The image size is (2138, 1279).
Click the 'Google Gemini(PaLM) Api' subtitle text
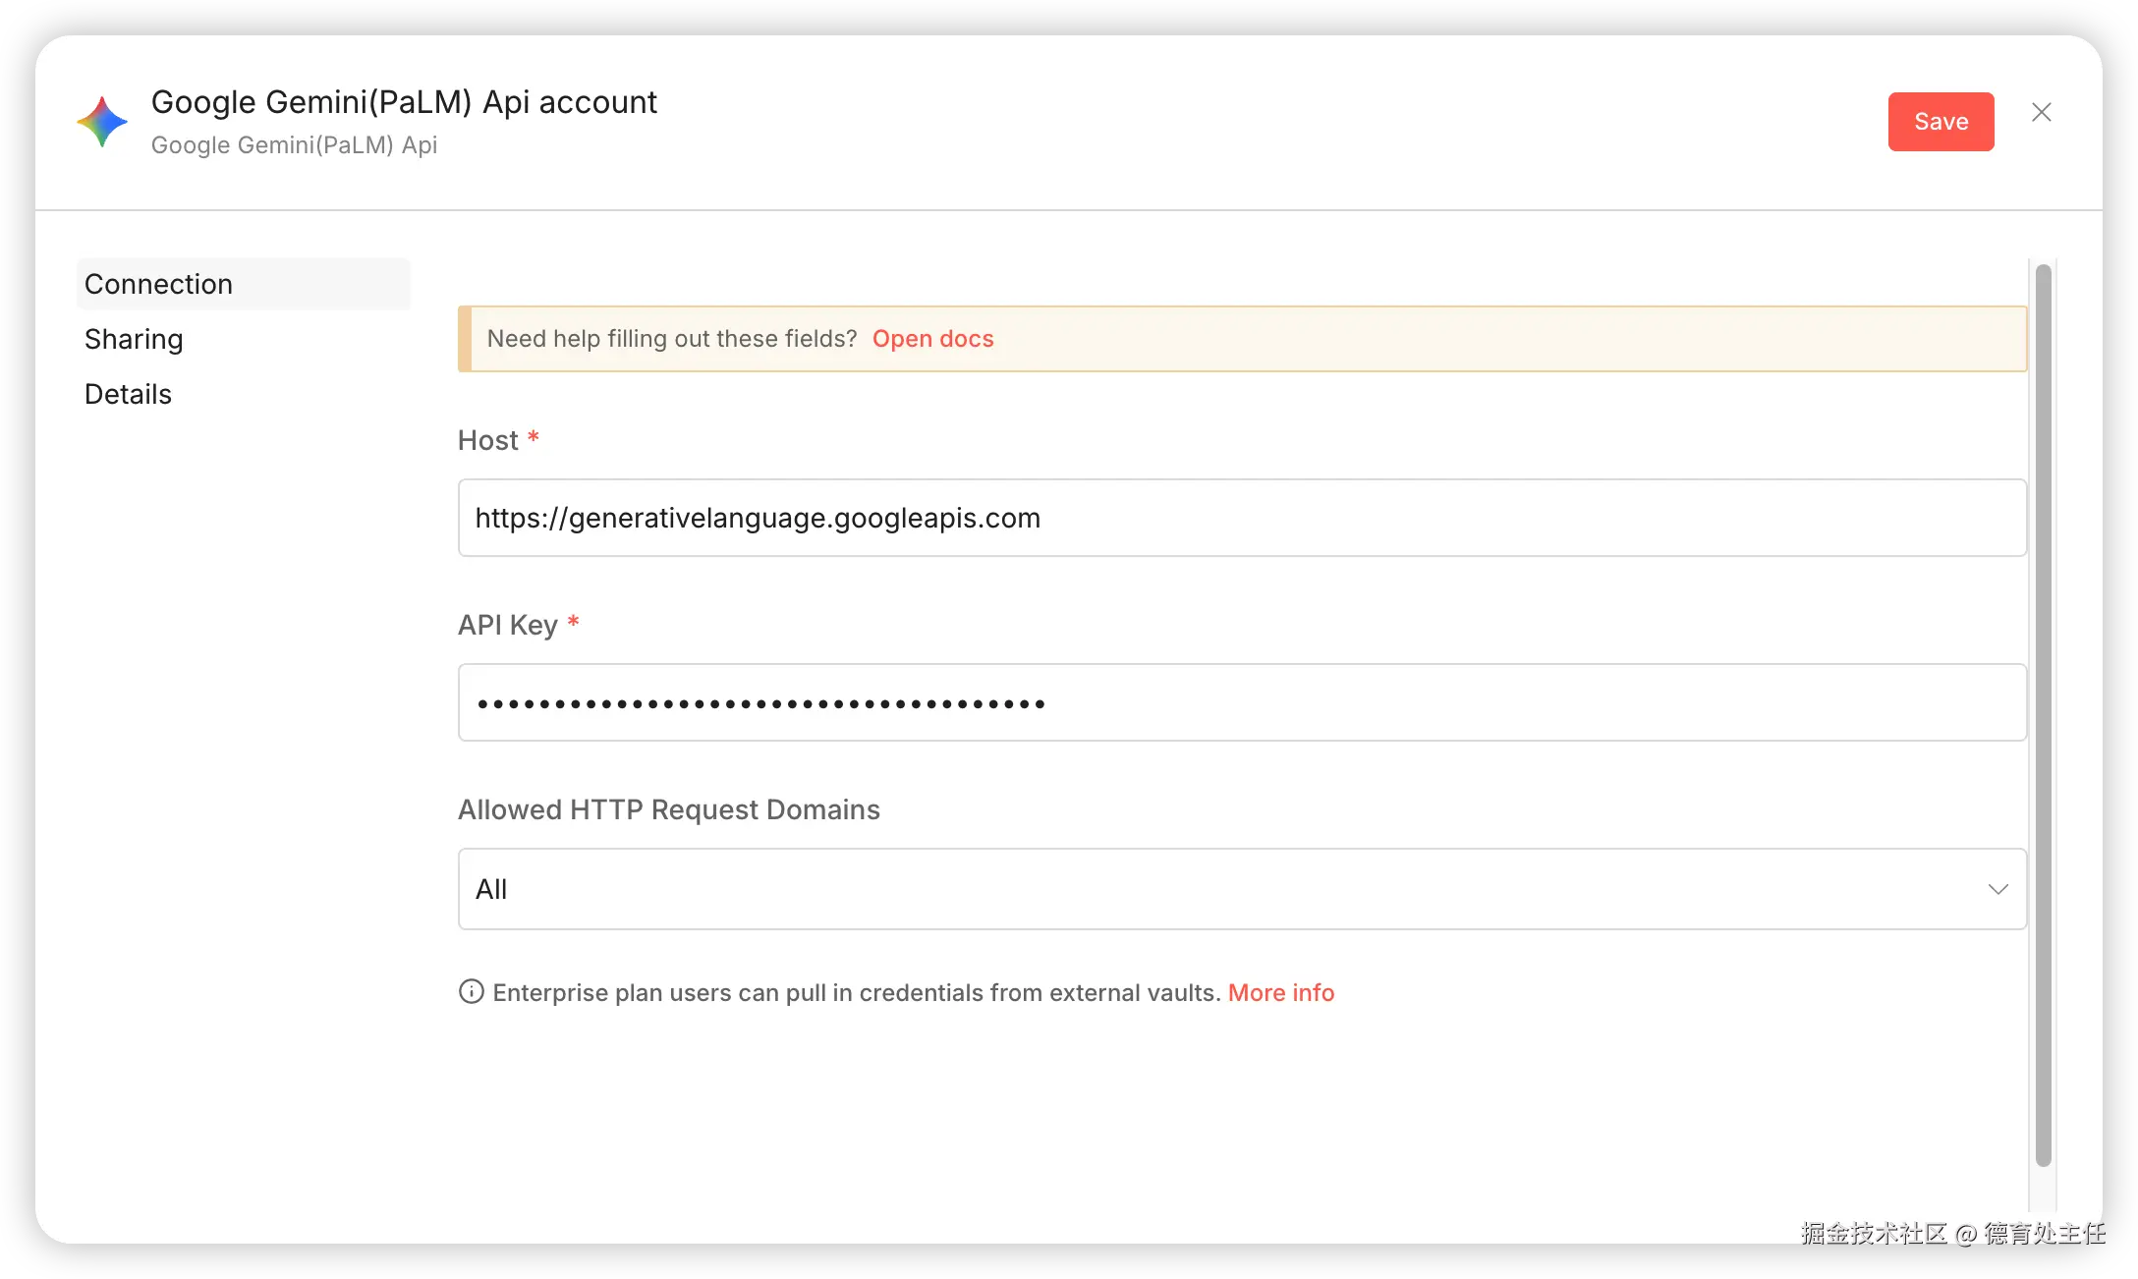click(x=294, y=145)
